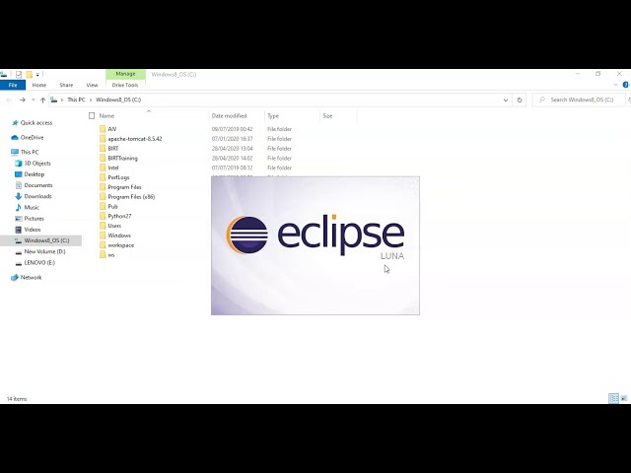Select the Pub folder name
The width and height of the screenshot is (631, 473).
click(112, 206)
